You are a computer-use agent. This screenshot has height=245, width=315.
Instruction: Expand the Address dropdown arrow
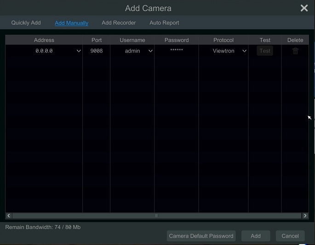[79, 51]
